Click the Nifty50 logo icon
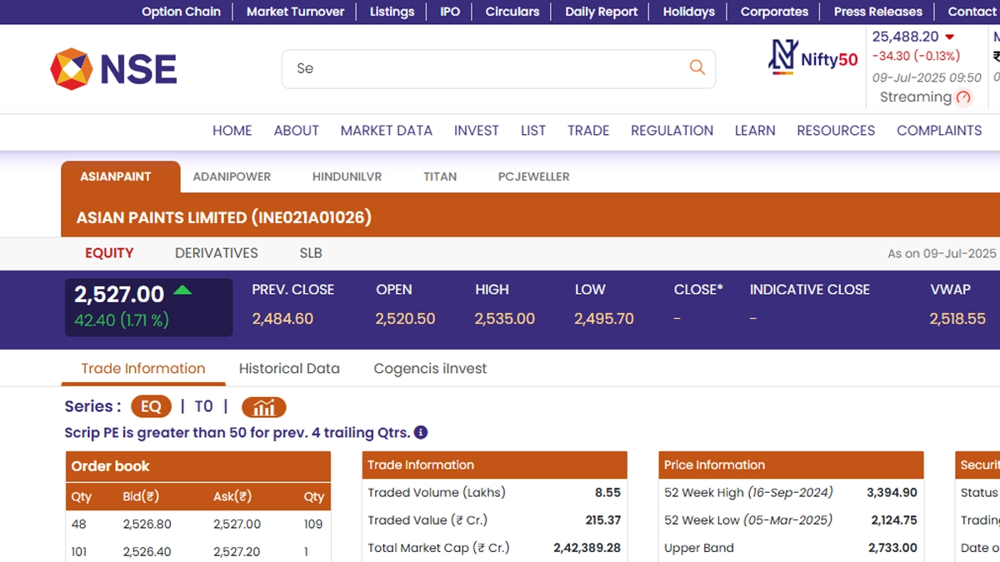 (x=782, y=57)
